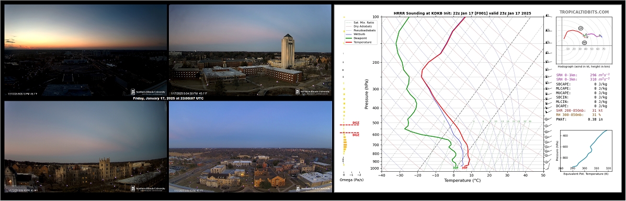Image resolution: width=626 pixels, height=201 pixels.
Task: Click the NIU logo on the tower webcam
Action: tap(313, 92)
